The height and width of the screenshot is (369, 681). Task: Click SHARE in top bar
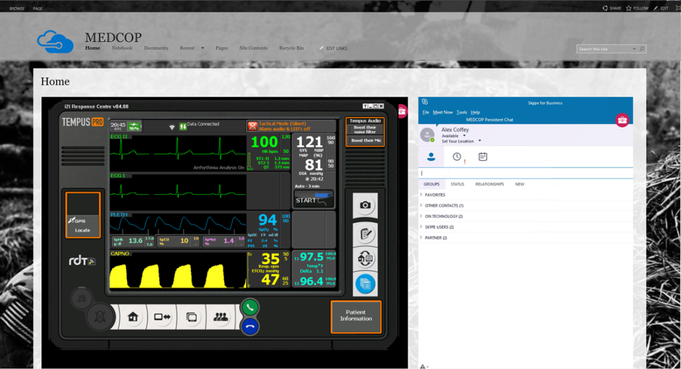612,8
